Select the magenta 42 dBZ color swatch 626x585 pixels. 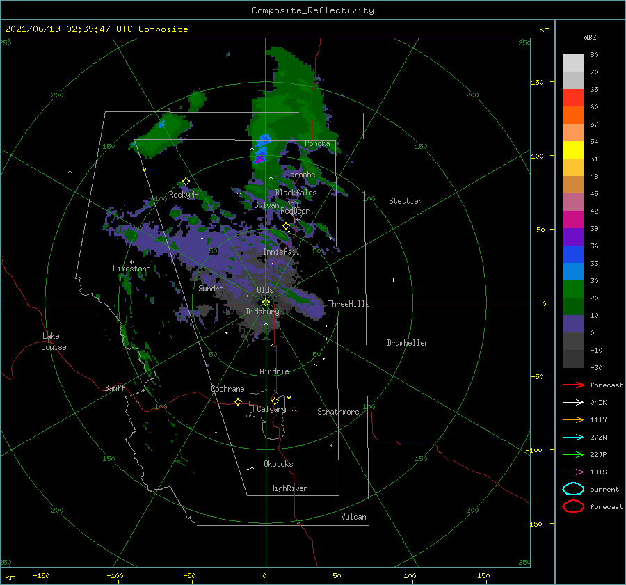(573, 219)
